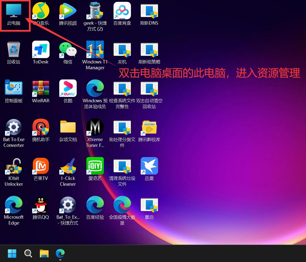
Task: Open 微信 WeChat
Action: coord(68,51)
